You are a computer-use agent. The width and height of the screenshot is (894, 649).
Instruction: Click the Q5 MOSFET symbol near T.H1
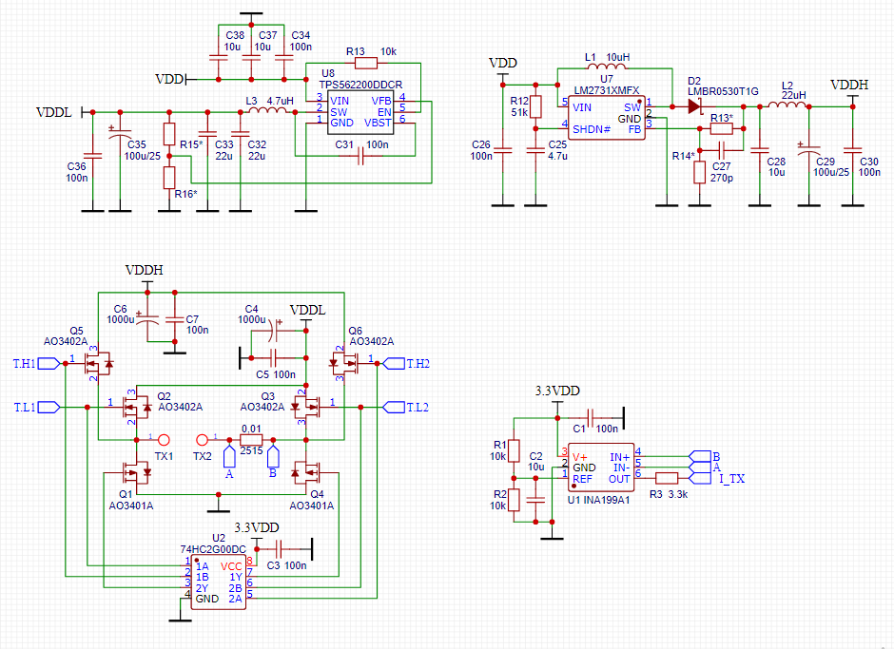[x=97, y=363]
